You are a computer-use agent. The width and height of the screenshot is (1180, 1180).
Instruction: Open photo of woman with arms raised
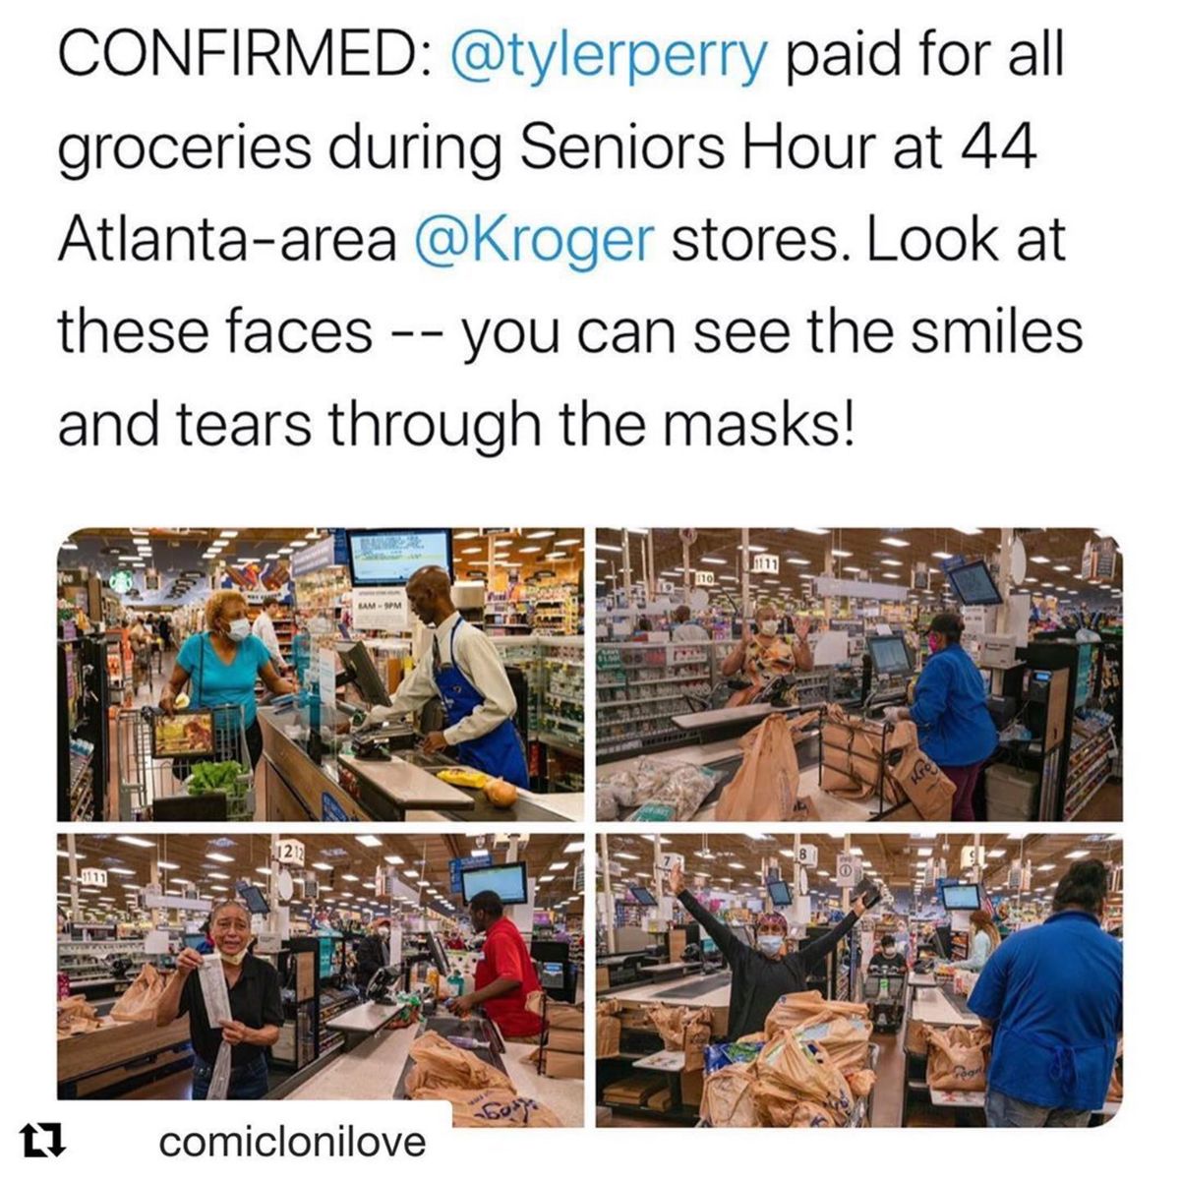tap(859, 979)
